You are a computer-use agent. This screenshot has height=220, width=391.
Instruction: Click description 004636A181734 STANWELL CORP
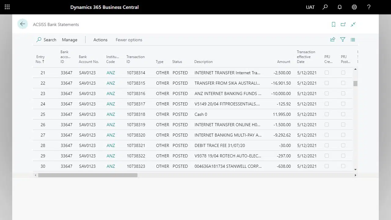click(228, 166)
